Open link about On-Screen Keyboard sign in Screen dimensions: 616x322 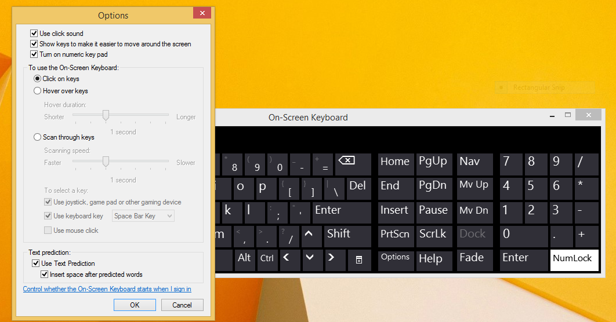(107, 289)
